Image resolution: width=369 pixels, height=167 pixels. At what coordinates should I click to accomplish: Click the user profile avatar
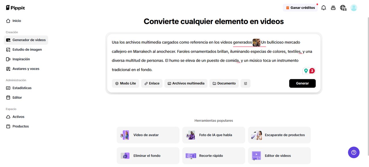point(354,8)
